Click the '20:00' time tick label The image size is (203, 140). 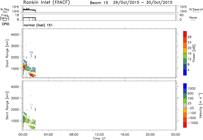click(150, 135)
